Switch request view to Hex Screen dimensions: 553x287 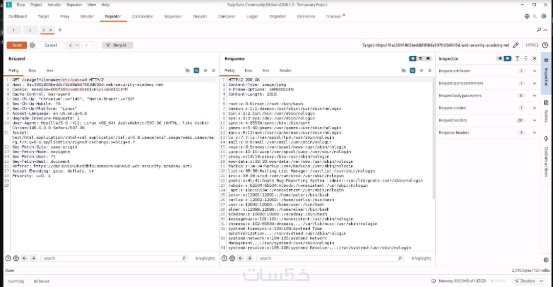tap(50, 71)
